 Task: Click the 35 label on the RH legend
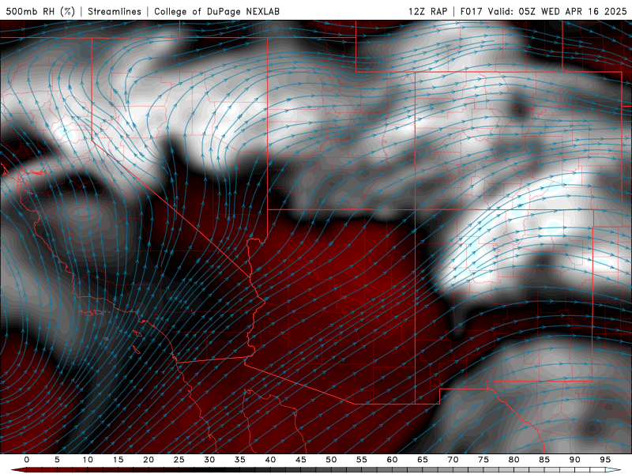pos(240,460)
